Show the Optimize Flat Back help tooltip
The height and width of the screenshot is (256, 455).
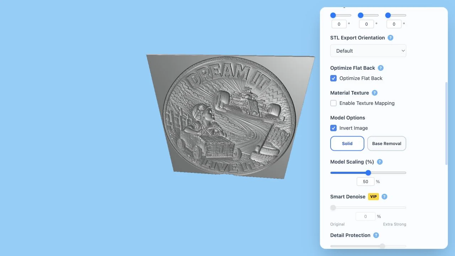[x=381, y=68]
